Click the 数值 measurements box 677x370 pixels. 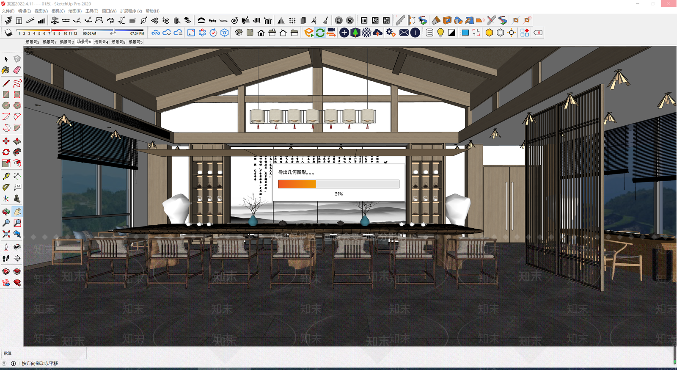pos(43,353)
